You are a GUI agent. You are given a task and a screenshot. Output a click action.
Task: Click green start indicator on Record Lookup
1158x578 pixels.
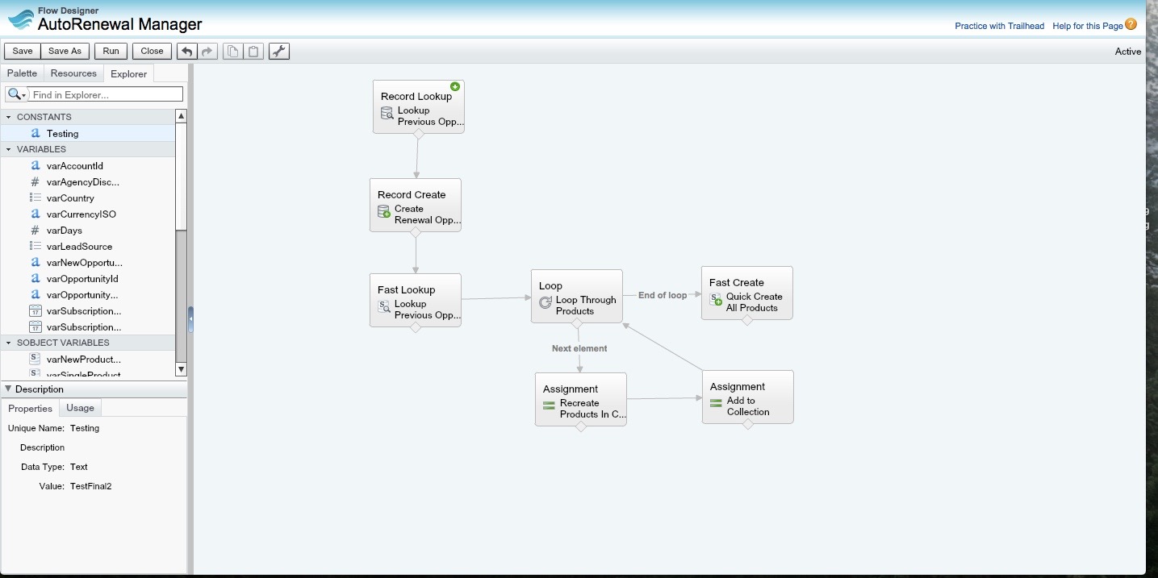(455, 86)
